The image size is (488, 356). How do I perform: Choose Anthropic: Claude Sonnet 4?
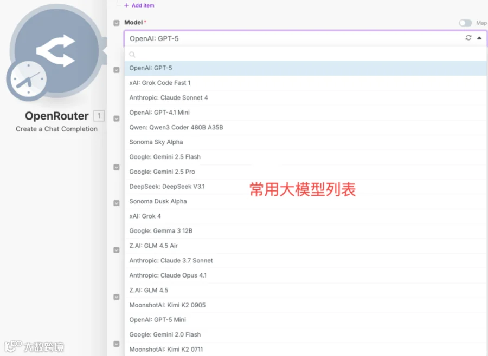305,98
